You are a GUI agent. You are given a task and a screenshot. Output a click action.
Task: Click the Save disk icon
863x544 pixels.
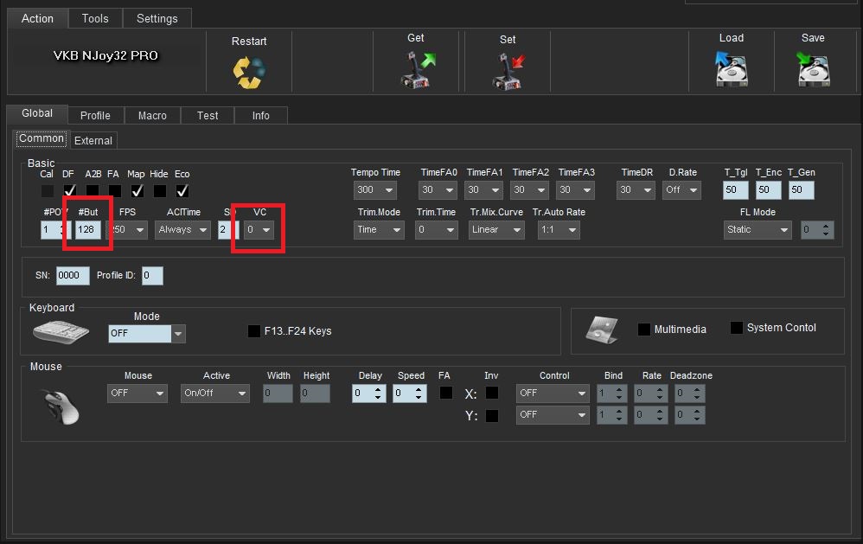(813, 69)
